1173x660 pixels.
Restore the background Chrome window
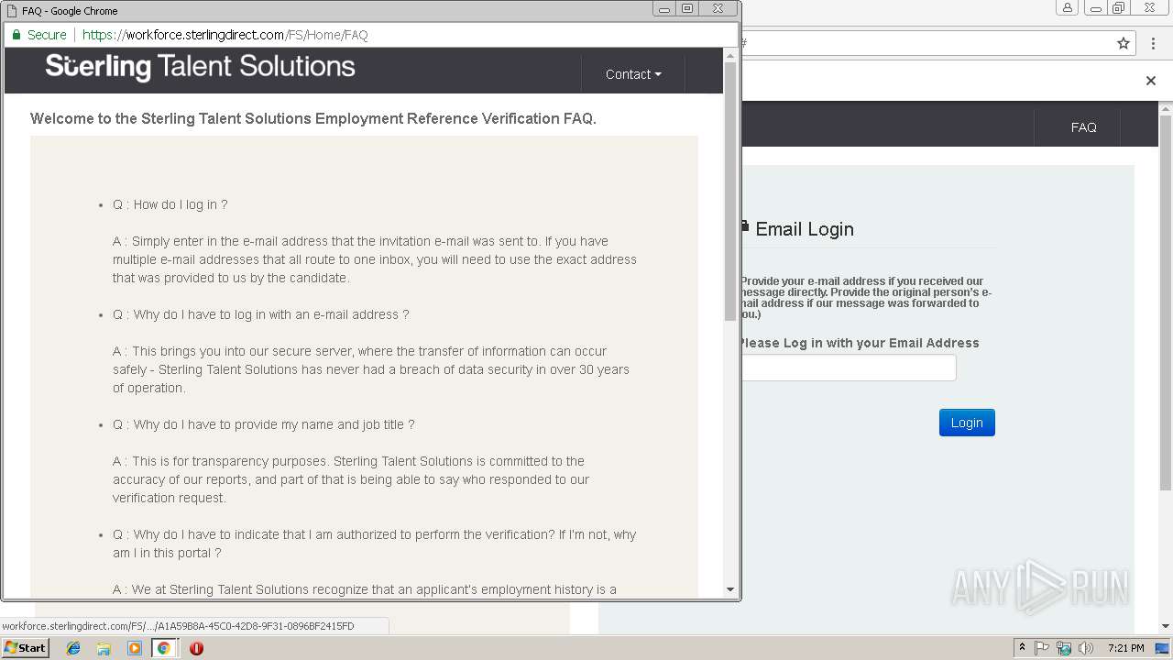[1118, 8]
